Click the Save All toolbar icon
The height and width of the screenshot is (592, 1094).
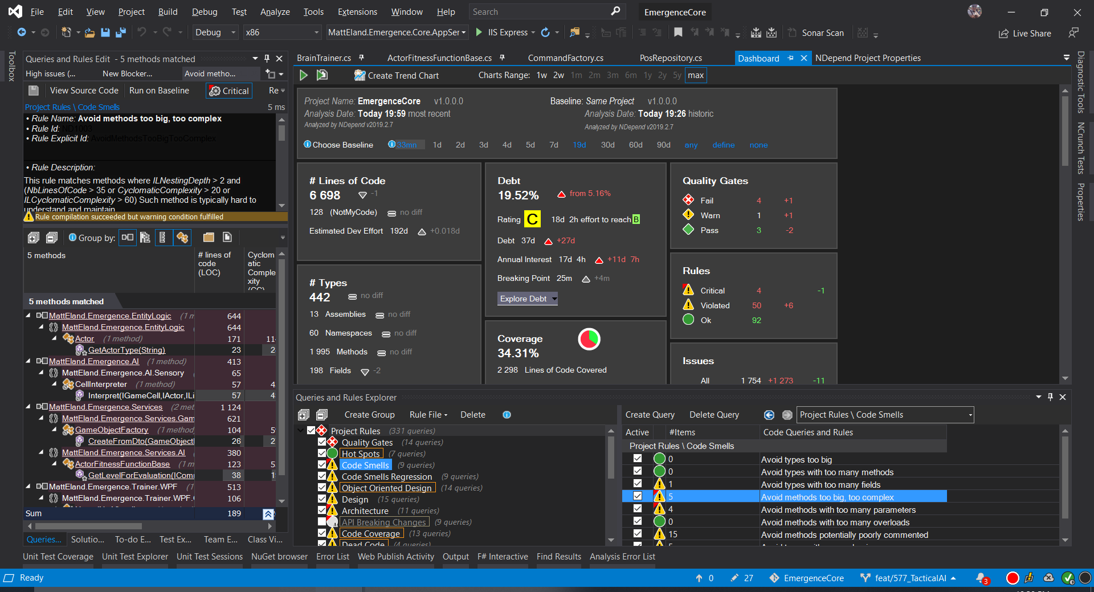click(121, 32)
